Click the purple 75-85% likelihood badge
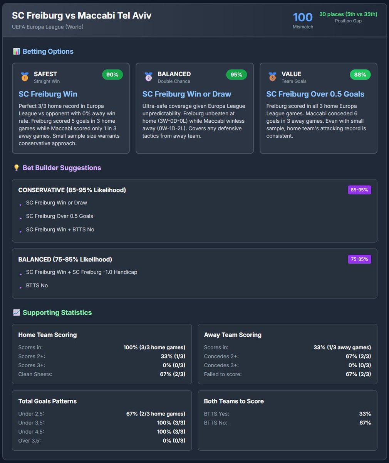Image resolution: width=389 pixels, height=463 pixels. (x=359, y=259)
